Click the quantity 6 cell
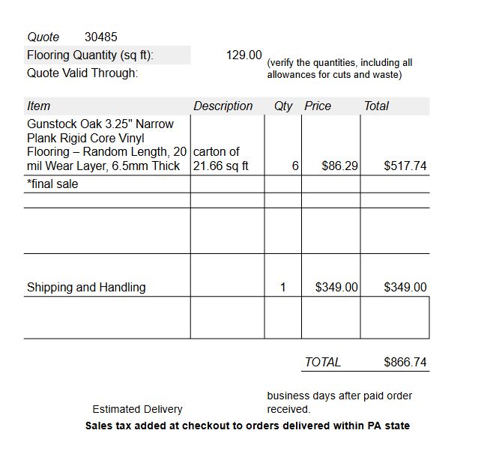The height and width of the screenshot is (472, 499). coord(283,145)
